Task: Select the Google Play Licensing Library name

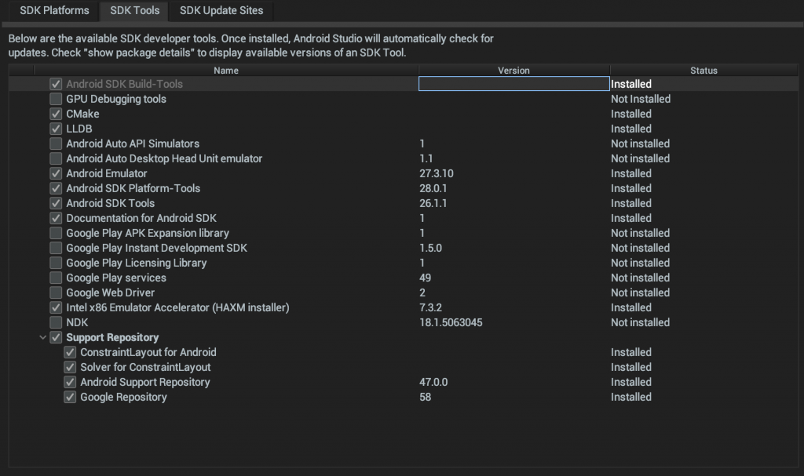Action: pyautogui.click(x=137, y=263)
